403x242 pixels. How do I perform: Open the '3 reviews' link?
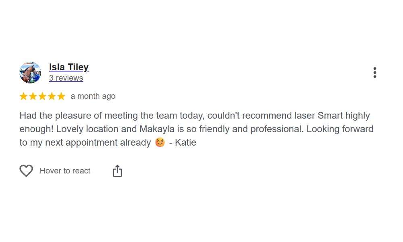pos(66,78)
